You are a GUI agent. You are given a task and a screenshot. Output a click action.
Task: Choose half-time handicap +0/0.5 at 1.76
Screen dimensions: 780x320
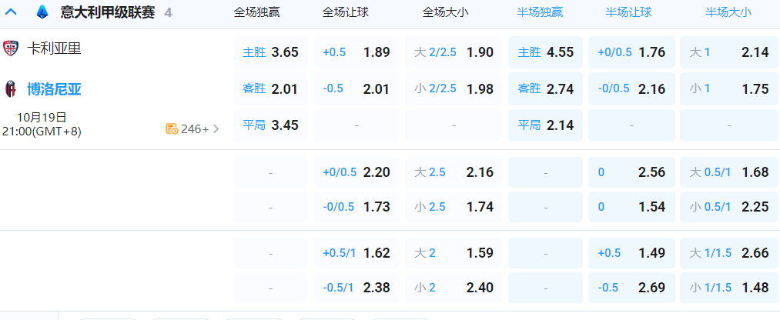coord(631,52)
